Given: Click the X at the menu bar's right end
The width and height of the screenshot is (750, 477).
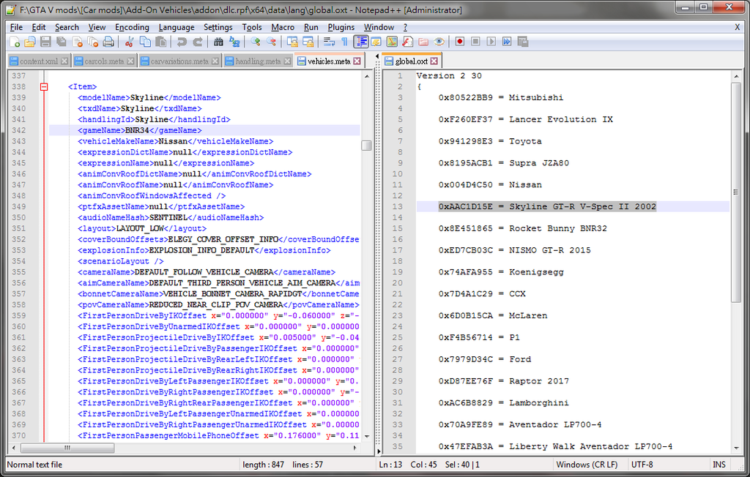Looking at the screenshot, I should [737, 27].
